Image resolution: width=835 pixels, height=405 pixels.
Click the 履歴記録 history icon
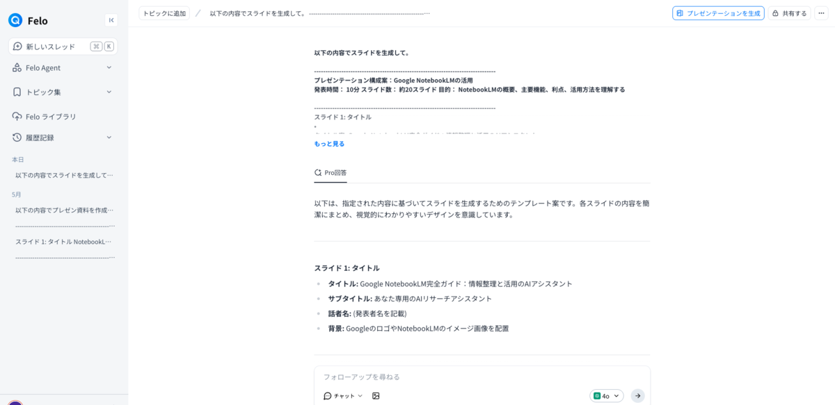click(x=17, y=138)
